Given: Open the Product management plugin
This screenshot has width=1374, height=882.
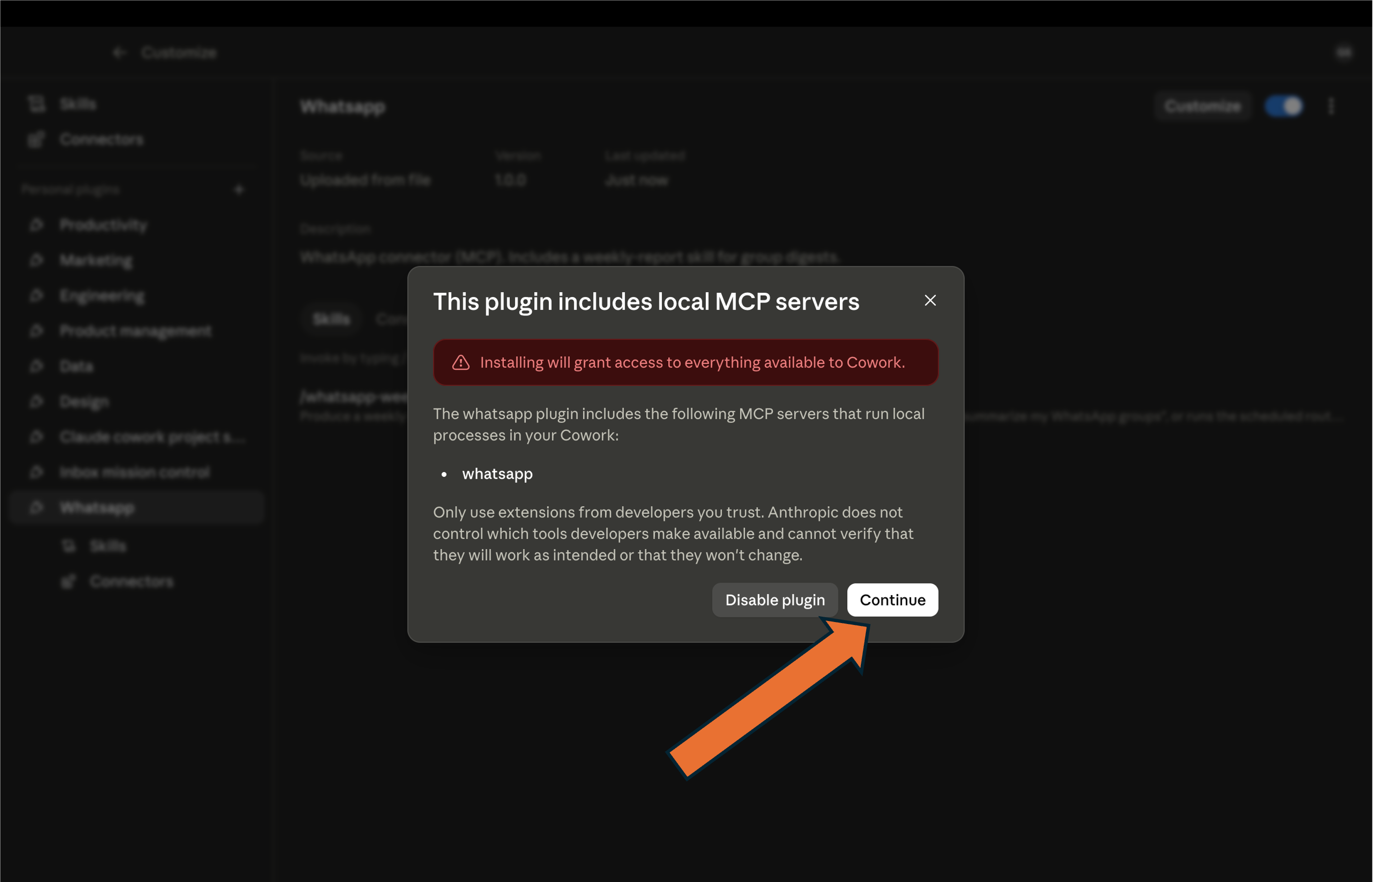Looking at the screenshot, I should (136, 330).
